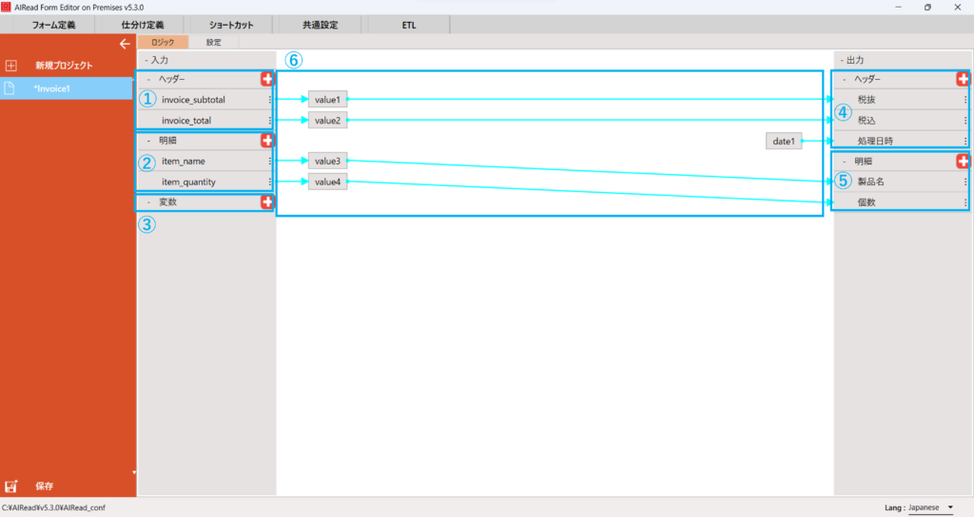Select the date1 node
This screenshot has height=517, width=974.
click(x=783, y=141)
